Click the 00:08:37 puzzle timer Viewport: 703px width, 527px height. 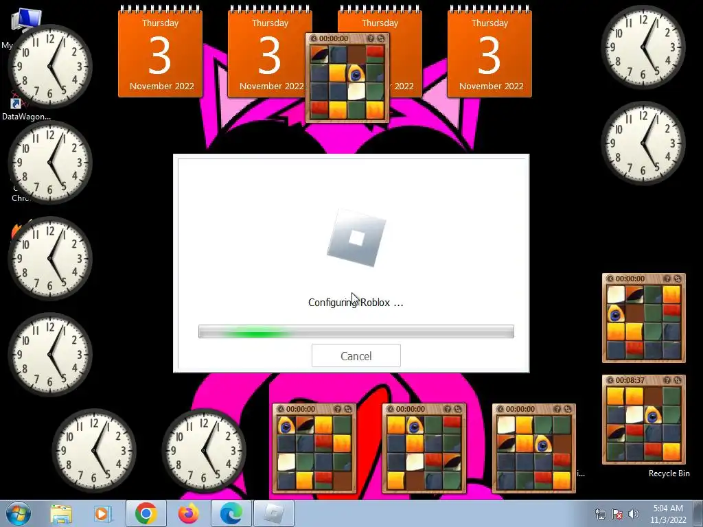click(630, 380)
